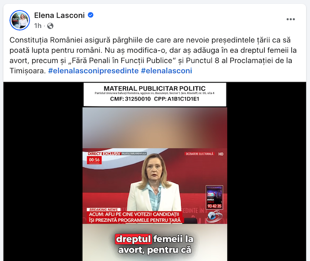Screen dimensions: 310x261
Task: Click the post text about Constituția României
Action: (x=153, y=55)
